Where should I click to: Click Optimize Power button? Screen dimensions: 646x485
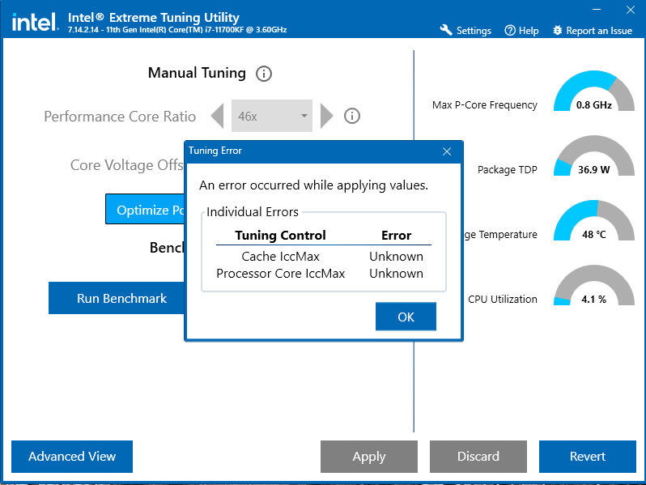145,210
